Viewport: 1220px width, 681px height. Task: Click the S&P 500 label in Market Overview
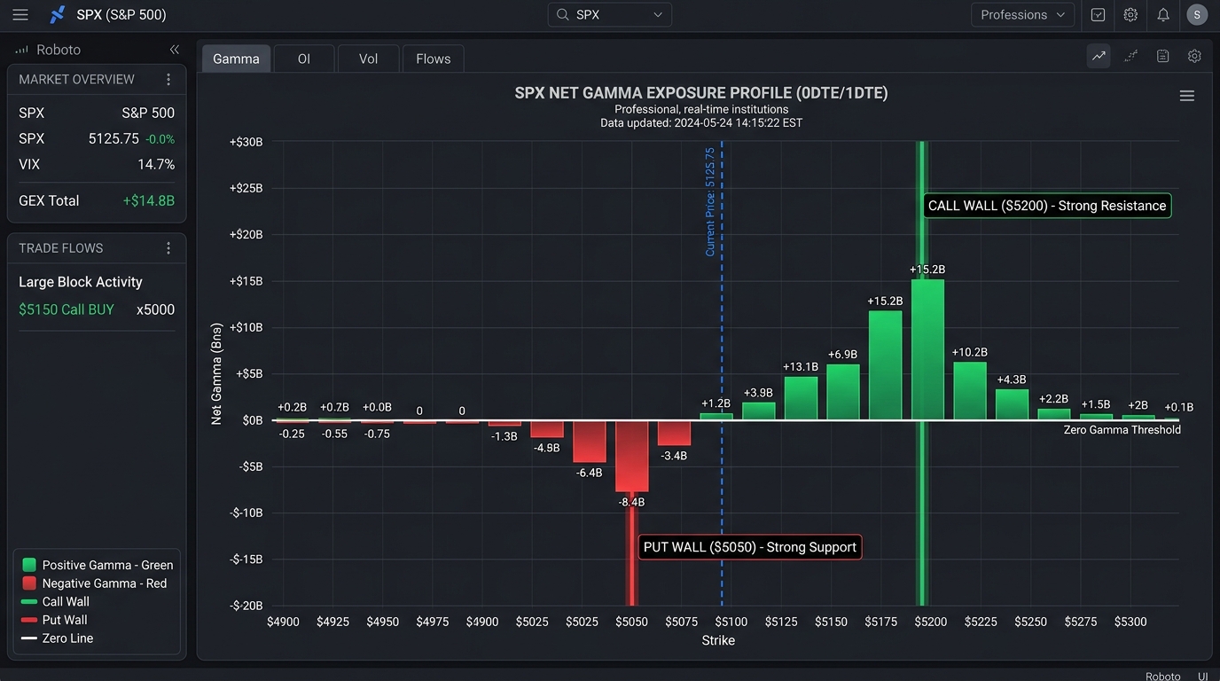(148, 113)
